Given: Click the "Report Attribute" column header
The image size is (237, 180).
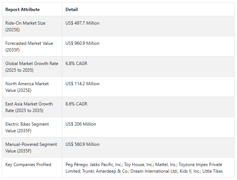Looking at the screenshot, I should click(22, 10).
